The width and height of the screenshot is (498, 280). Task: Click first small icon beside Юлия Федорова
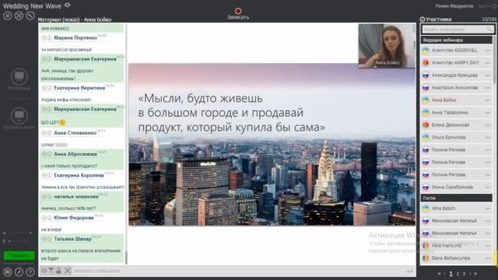pos(44,218)
